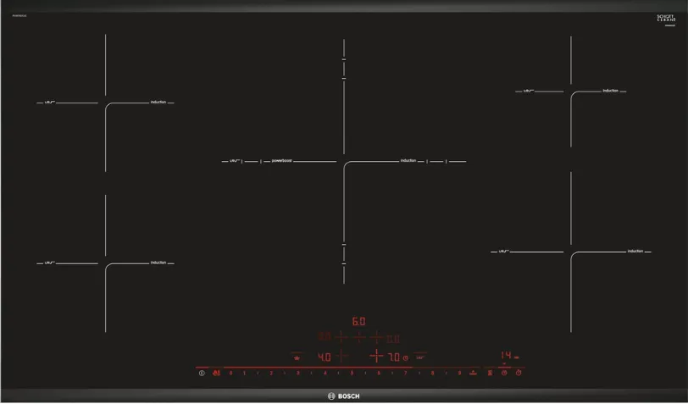Tap the 7.0 heat level display

coord(394,357)
